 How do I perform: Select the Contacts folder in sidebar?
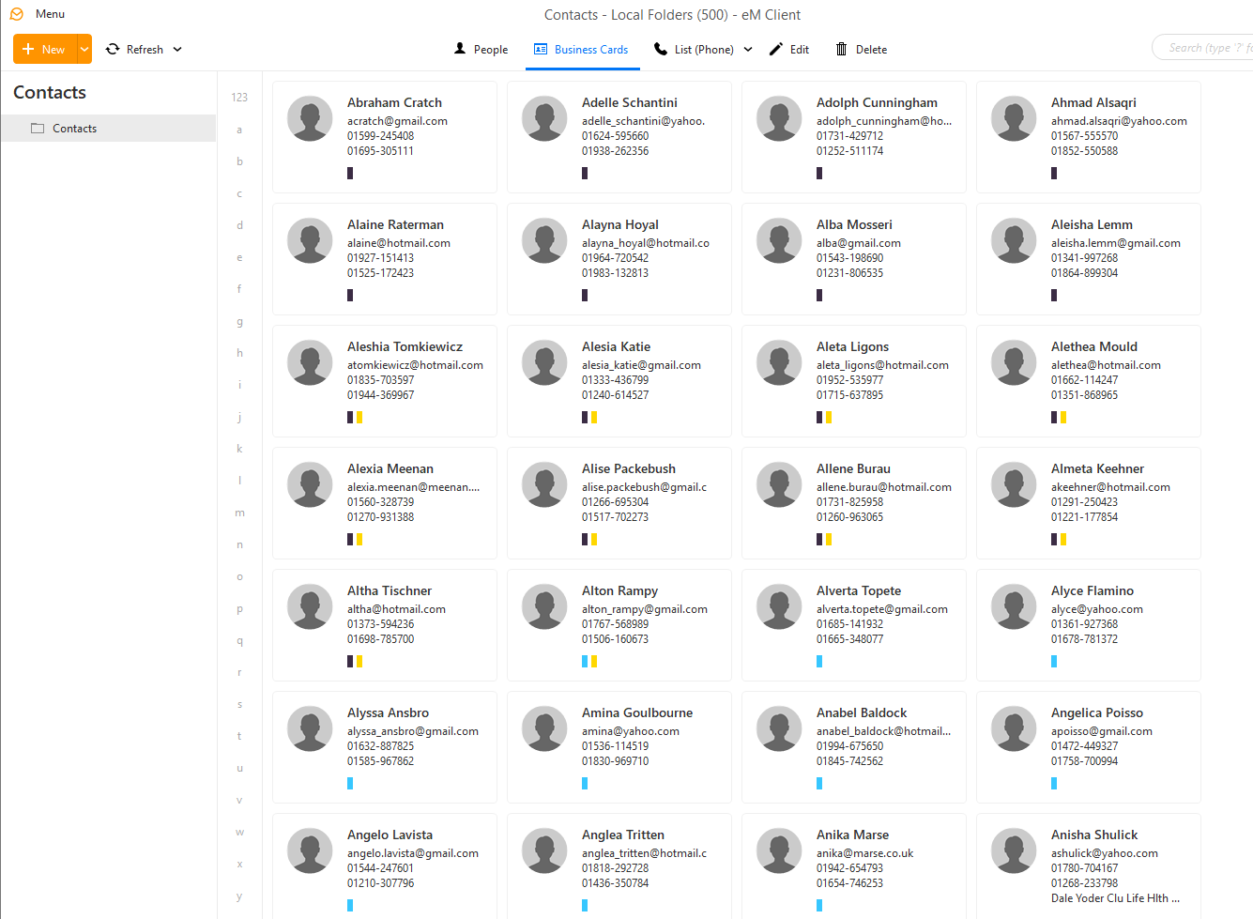109,129
